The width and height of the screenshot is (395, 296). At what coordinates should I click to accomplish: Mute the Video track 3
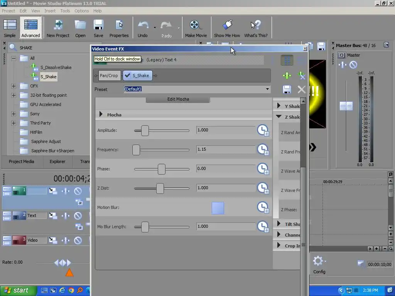coord(78,240)
